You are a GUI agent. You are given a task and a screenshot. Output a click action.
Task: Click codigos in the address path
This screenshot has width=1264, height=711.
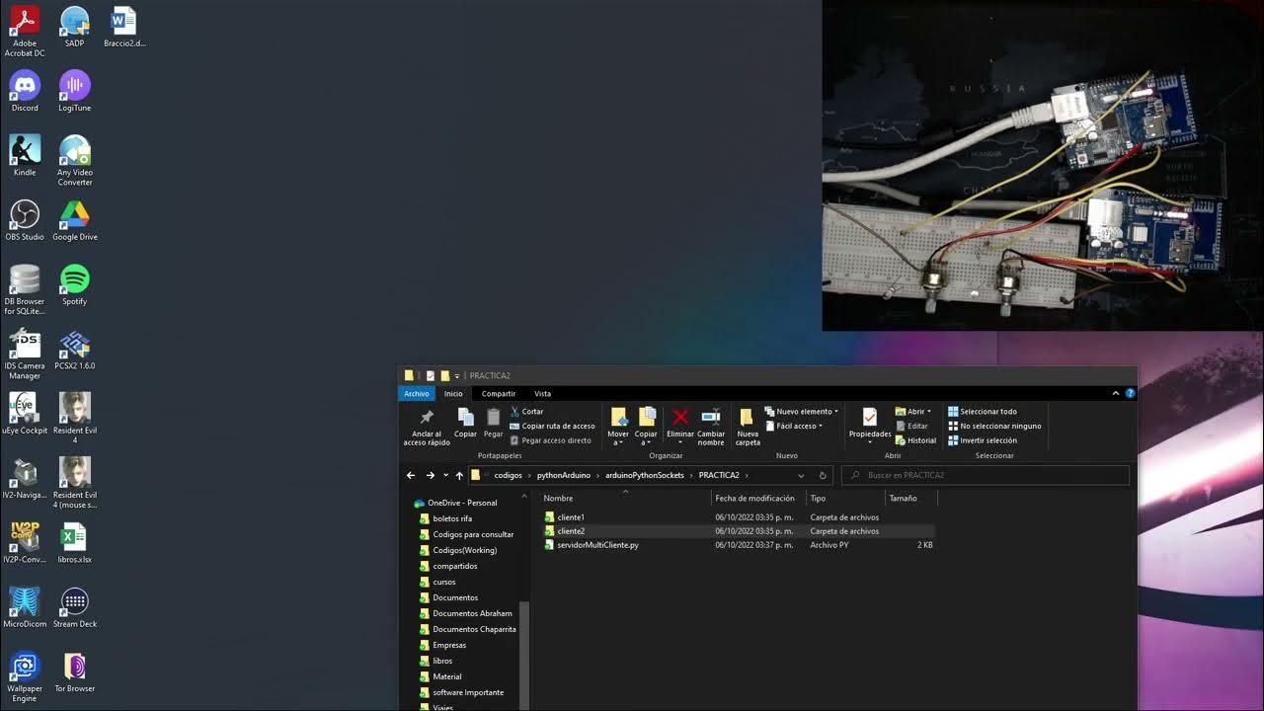click(x=508, y=475)
